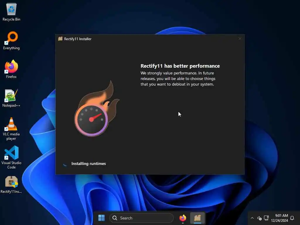300x225 pixels.
Task: Switch to Firefox on the taskbar
Action: pos(183,218)
